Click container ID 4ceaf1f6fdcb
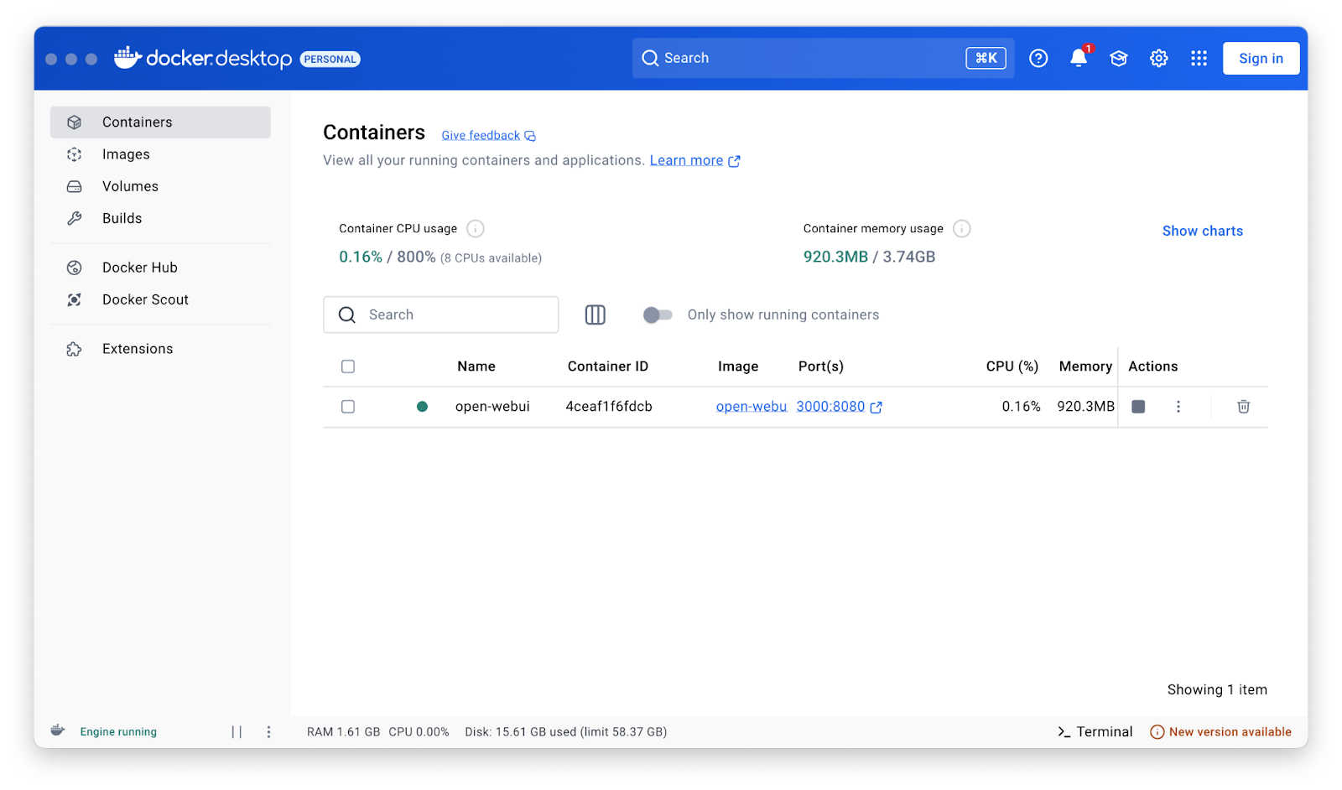Screen dimensions: 1342x790 pyautogui.click(x=609, y=407)
